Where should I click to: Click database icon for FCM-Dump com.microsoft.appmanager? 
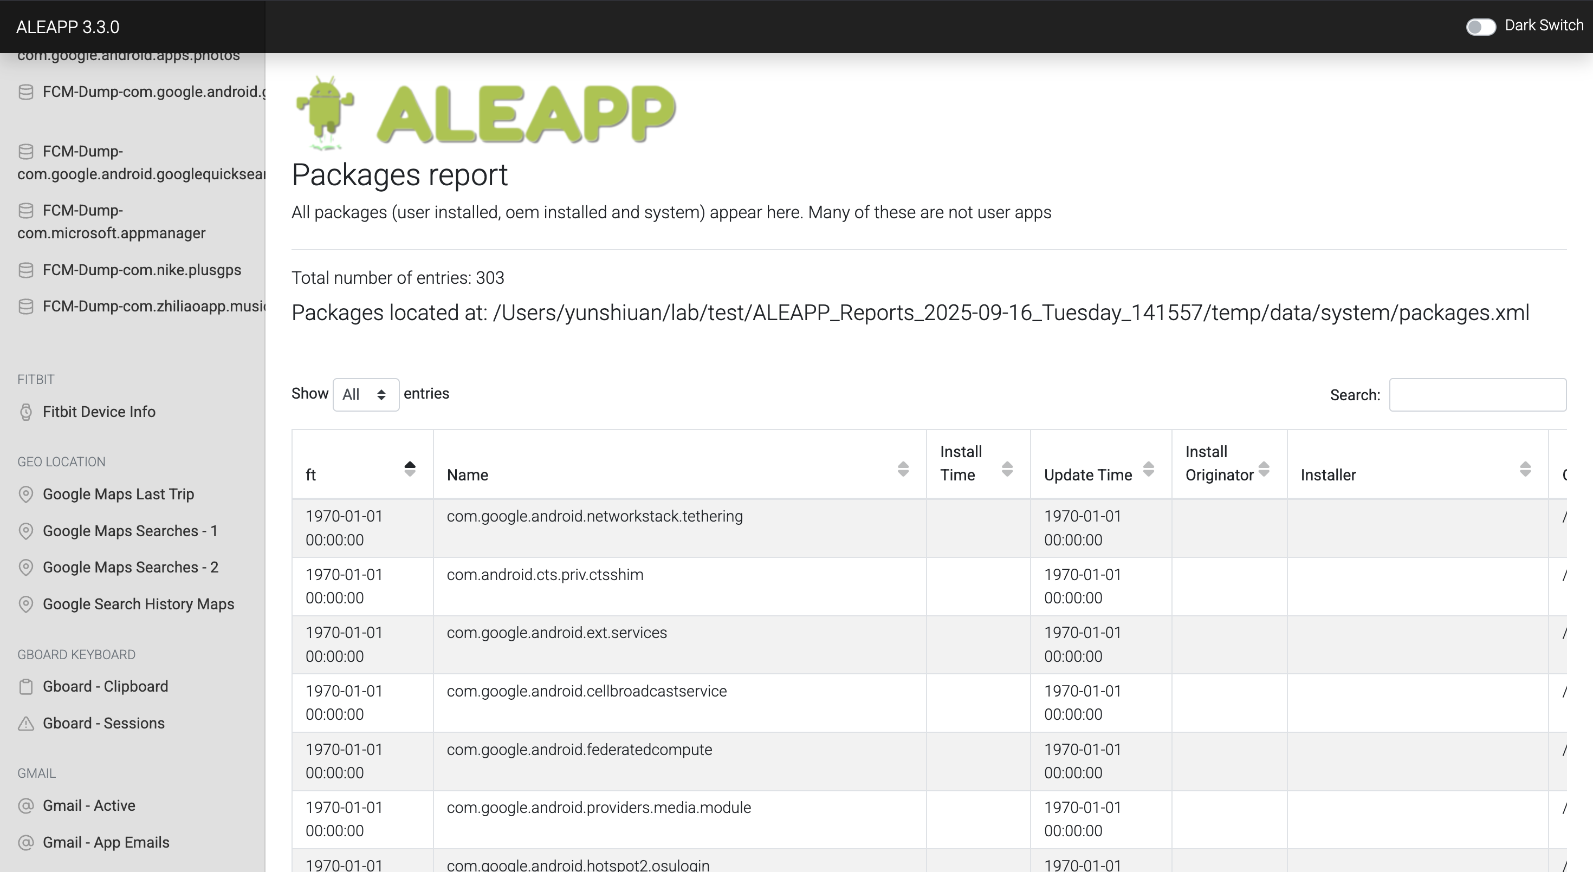pyautogui.click(x=26, y=211)
